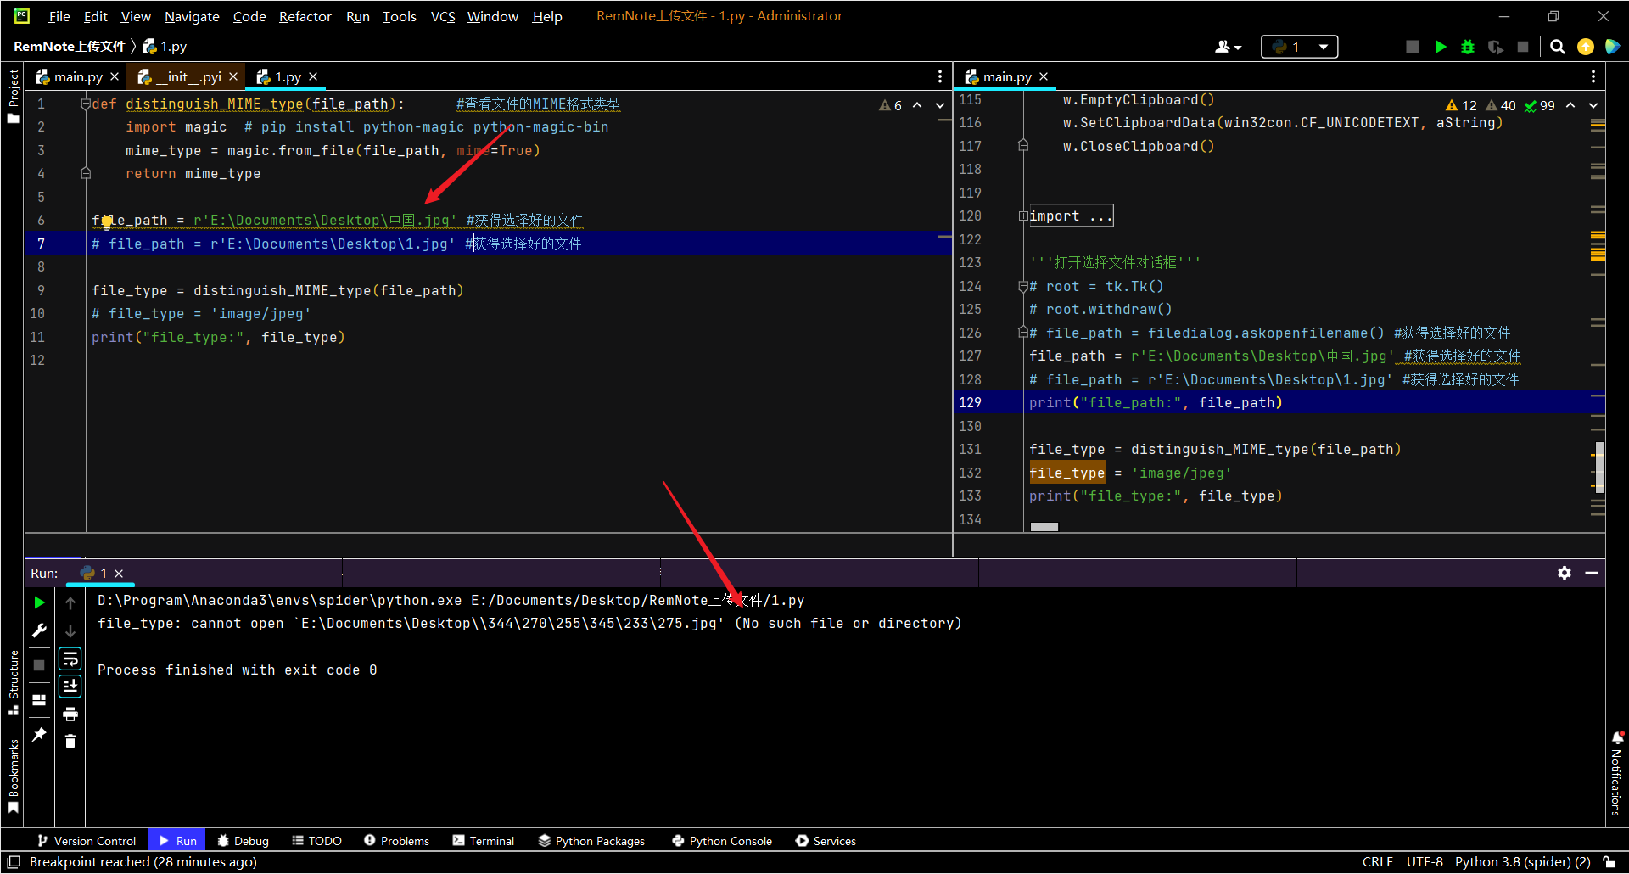This screenshot has height=874, width=1629.
Task: Collapse fold marker at line 124
Action: point(1023,287)
